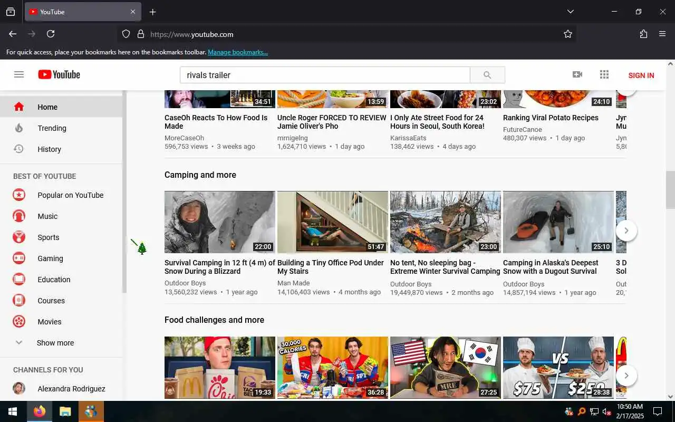Click the page vertical scrollbar thumb
Screen dimensions: 675x422
tap(670, 189)
